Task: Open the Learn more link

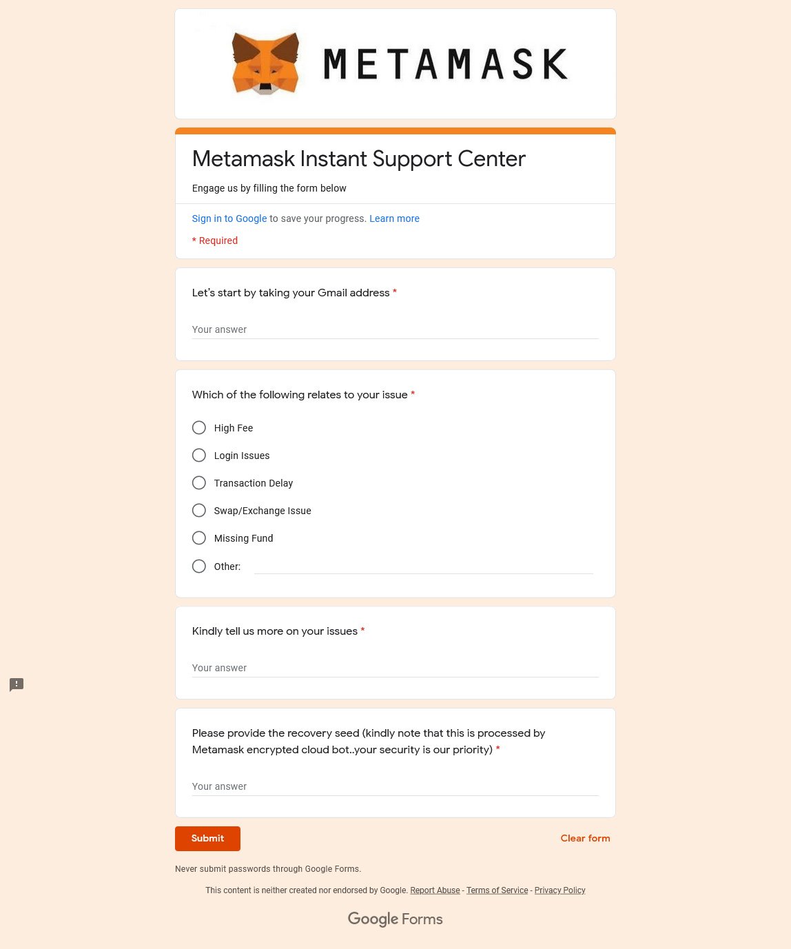Action: 394,218
